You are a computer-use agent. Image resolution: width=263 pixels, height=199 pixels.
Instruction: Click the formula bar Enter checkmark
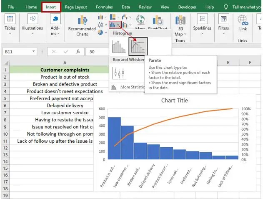[66, 52]
